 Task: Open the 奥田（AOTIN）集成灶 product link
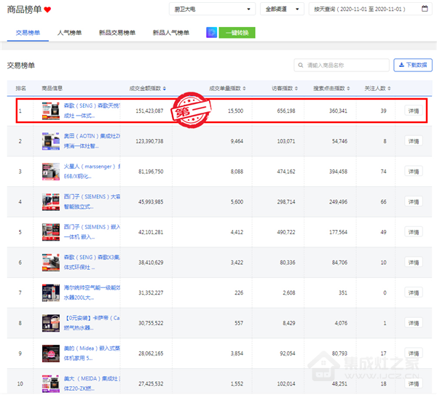(92, 141)
